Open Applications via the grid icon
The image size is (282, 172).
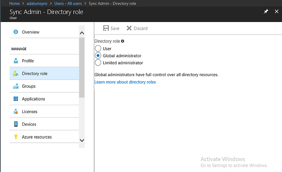(x=16, y=99)
